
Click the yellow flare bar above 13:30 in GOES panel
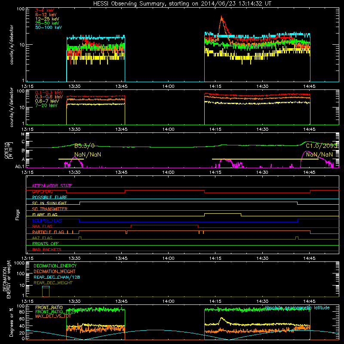(71, 159)
